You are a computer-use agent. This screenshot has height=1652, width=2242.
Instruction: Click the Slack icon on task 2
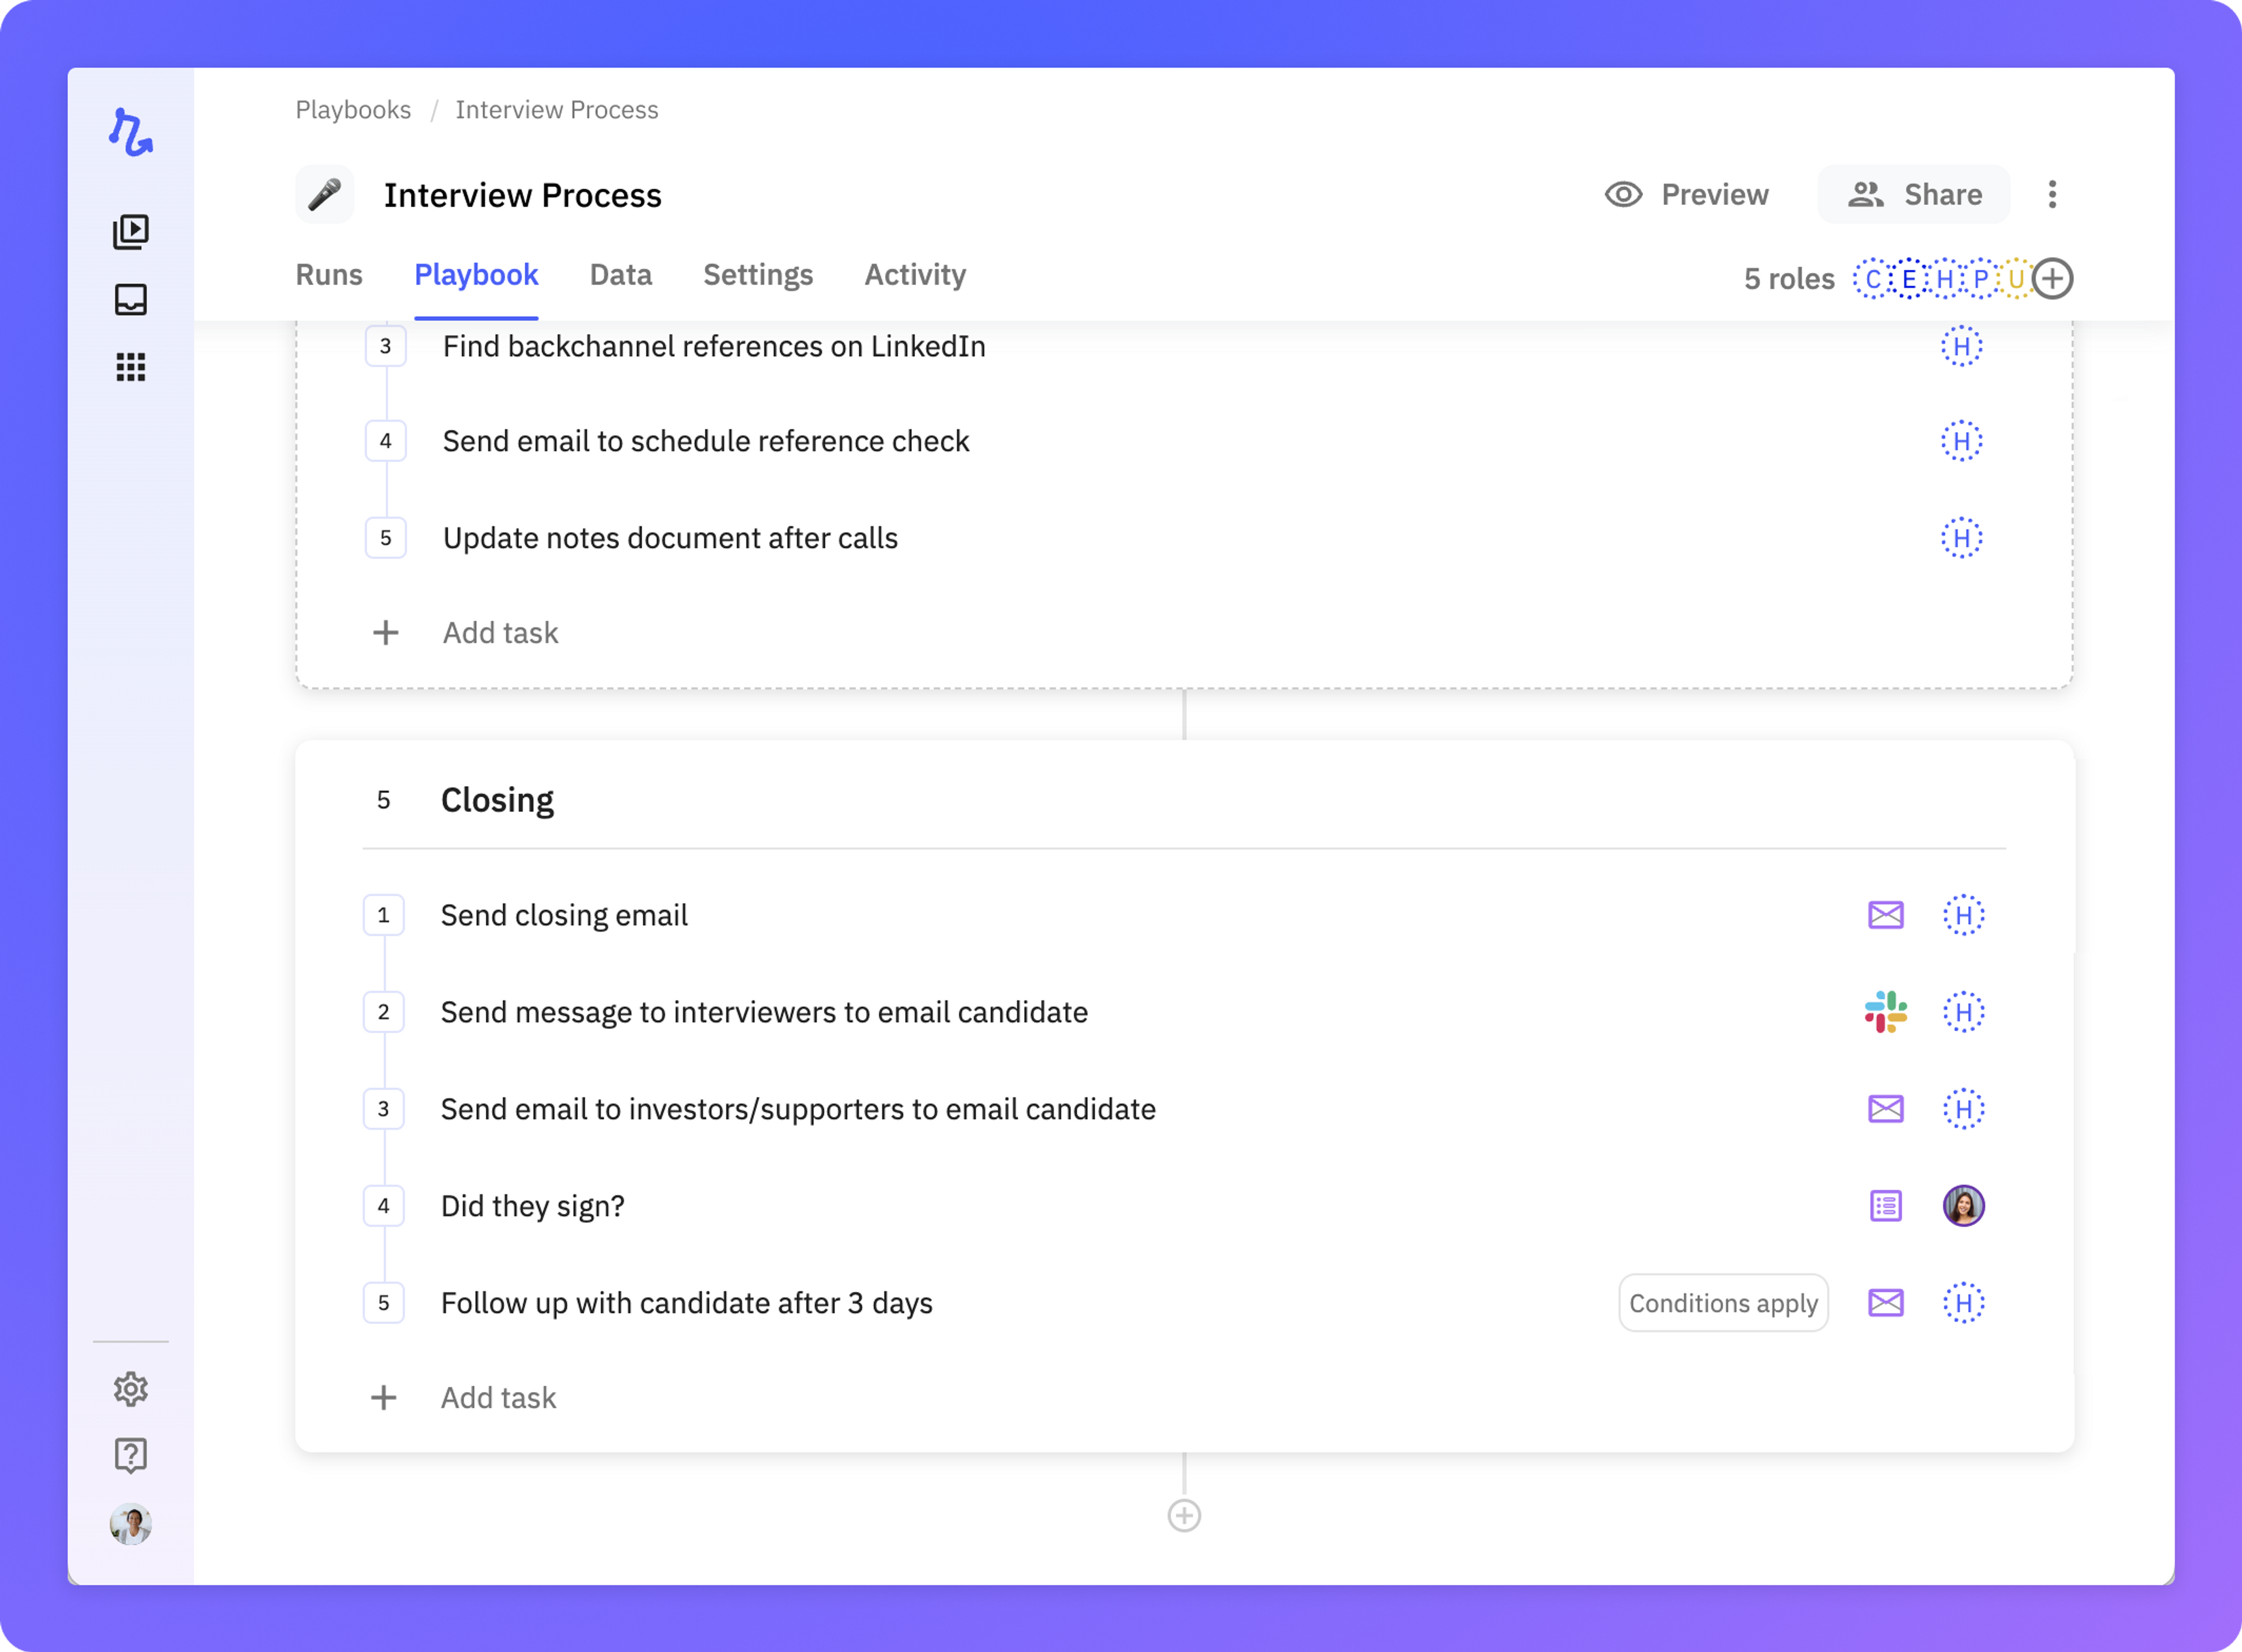point(1885,1012)
